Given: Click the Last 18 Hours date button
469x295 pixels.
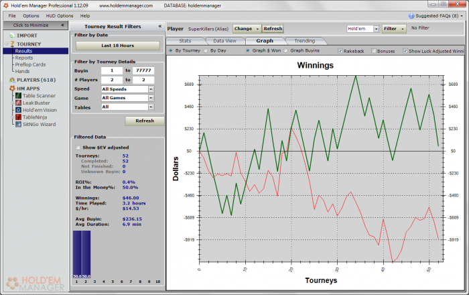Looking at the screenshot, I should pyautogui.click(x=117, y=46).
